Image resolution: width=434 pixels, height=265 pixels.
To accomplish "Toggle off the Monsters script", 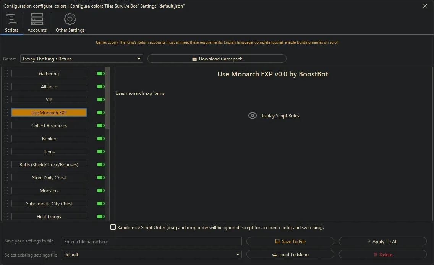I will 100,190.
